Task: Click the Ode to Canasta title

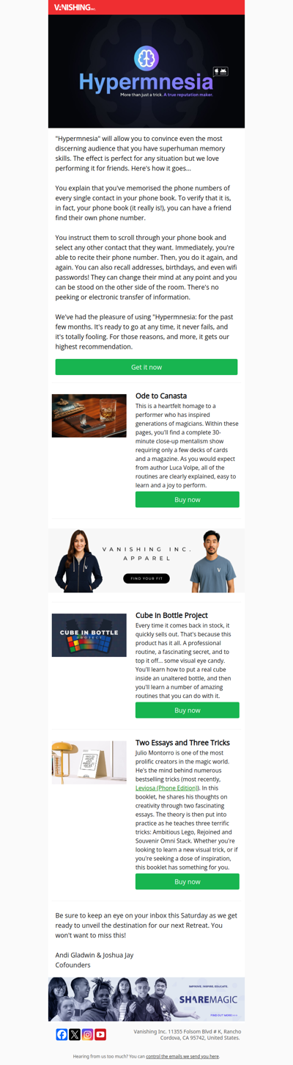Action: coord(161,396)
